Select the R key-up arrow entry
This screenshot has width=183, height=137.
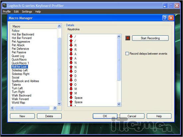pyautogui.click(x=71, y=49)
